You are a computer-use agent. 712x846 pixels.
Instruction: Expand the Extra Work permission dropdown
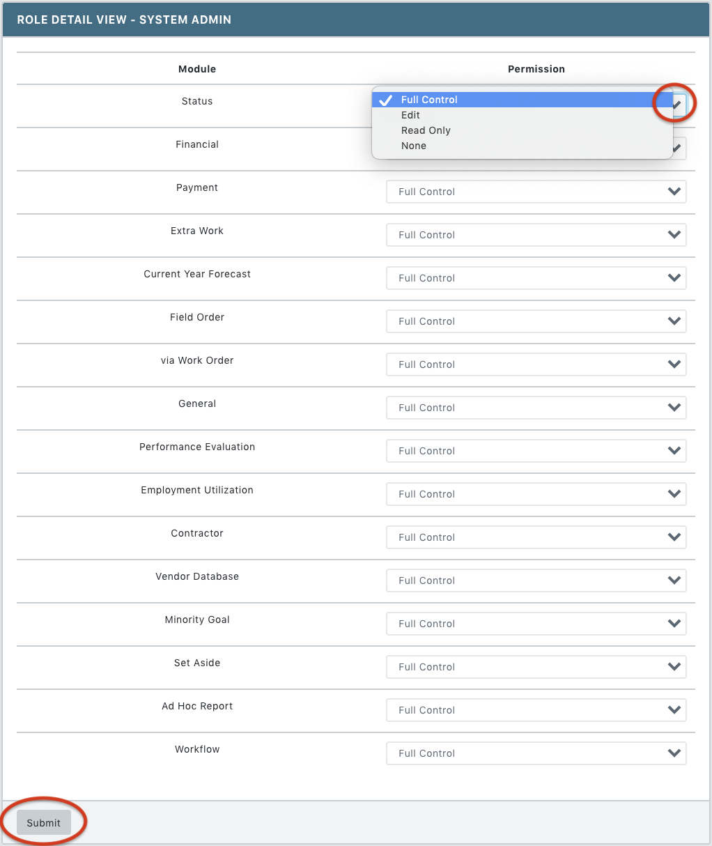(536, 235)
